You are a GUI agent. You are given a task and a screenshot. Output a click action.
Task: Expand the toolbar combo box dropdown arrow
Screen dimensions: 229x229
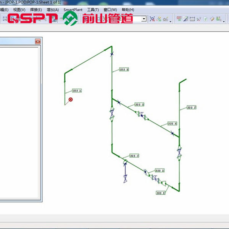[x=144, y=18]
